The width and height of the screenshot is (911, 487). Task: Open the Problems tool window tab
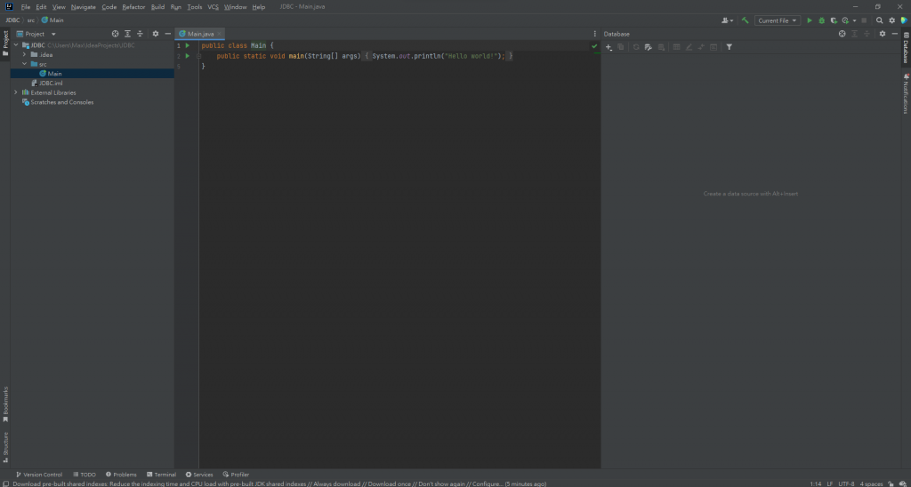121,475
